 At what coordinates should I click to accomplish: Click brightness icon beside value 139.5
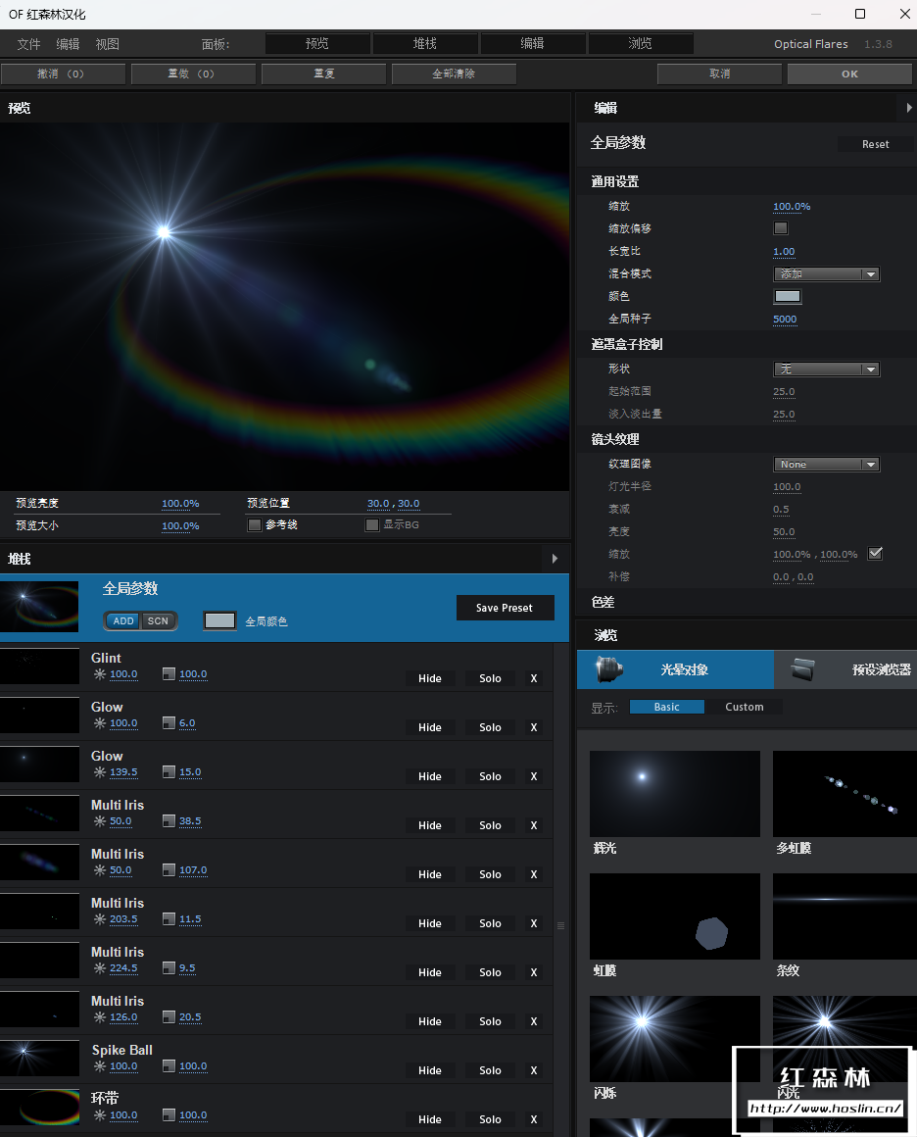coord(100,772)
